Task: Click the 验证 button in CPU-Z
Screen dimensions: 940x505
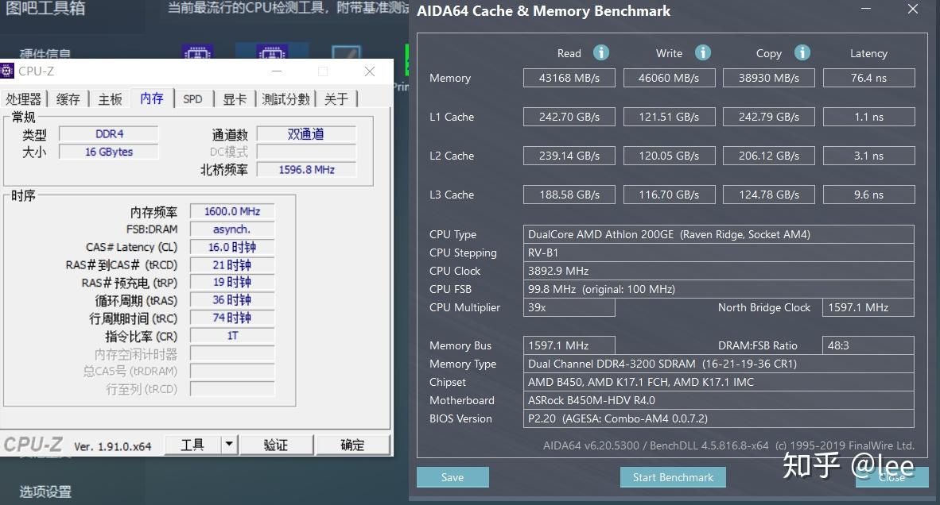Action: [276, 445]
